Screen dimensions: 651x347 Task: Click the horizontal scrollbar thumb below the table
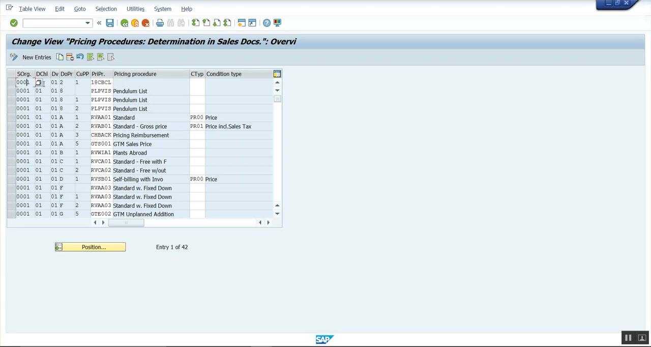coord(126,223)
